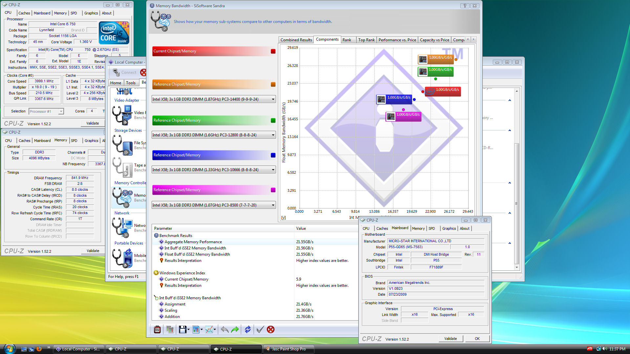Launch Firefox from the quick launch bar
Viewport: 630px width, 354px height.
pos(39,349)
